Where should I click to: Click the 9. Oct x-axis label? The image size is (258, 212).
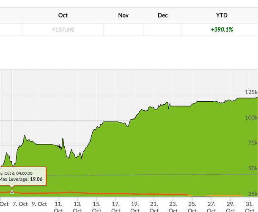point(39,204)
